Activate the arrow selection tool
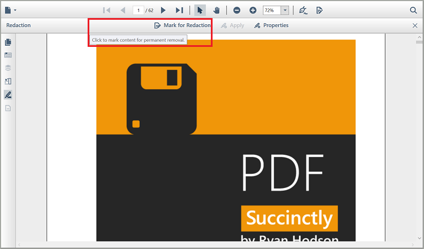 pos(200,10)
